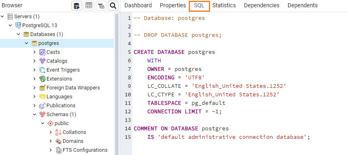
Task: Expand the Casts node
Action: point(34,52)
